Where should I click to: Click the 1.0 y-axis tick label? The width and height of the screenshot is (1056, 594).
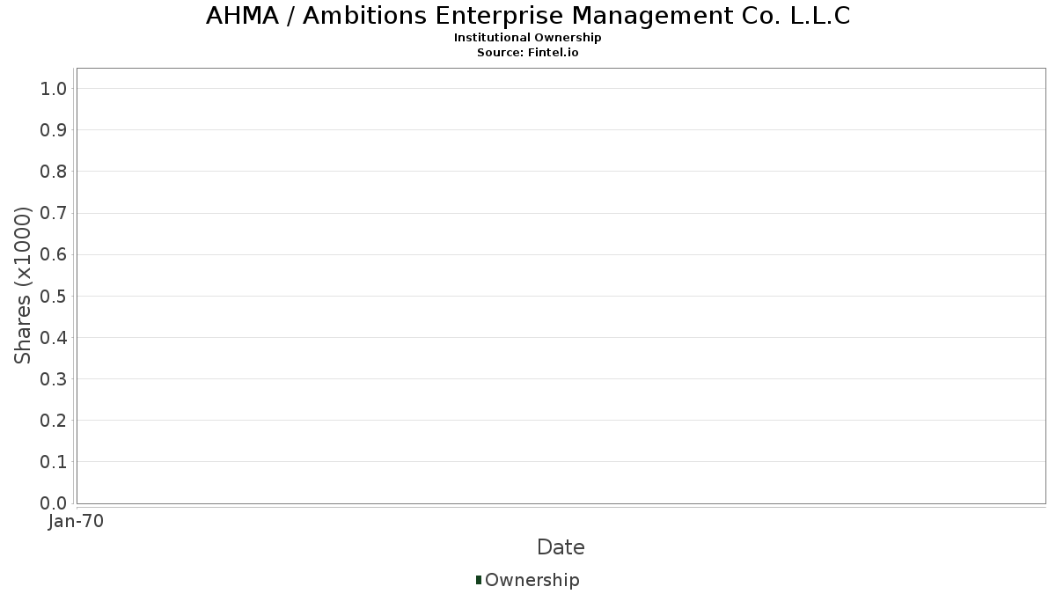pyautogui.click(x=54, y=88)
